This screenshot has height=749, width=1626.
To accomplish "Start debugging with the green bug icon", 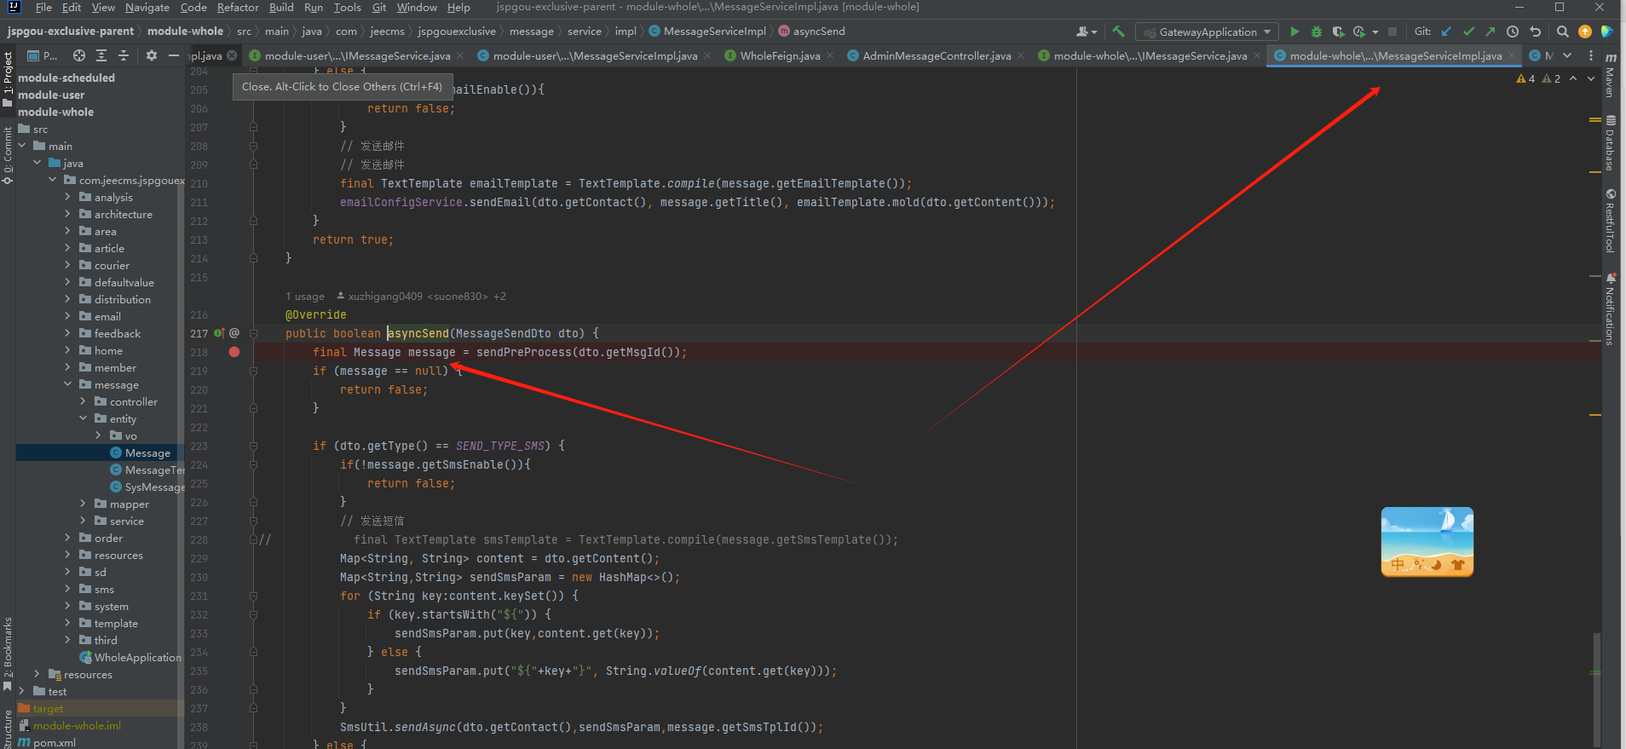I will [x=1317, y=32].
